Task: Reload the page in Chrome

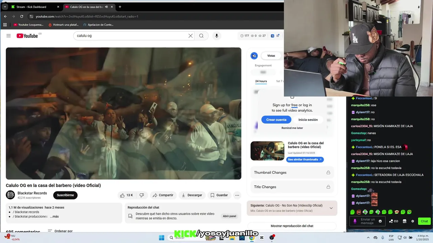Action: point(22,16)
